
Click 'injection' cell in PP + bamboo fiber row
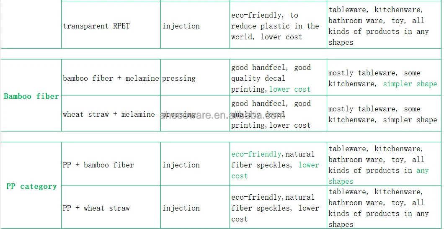pos(195,164)
